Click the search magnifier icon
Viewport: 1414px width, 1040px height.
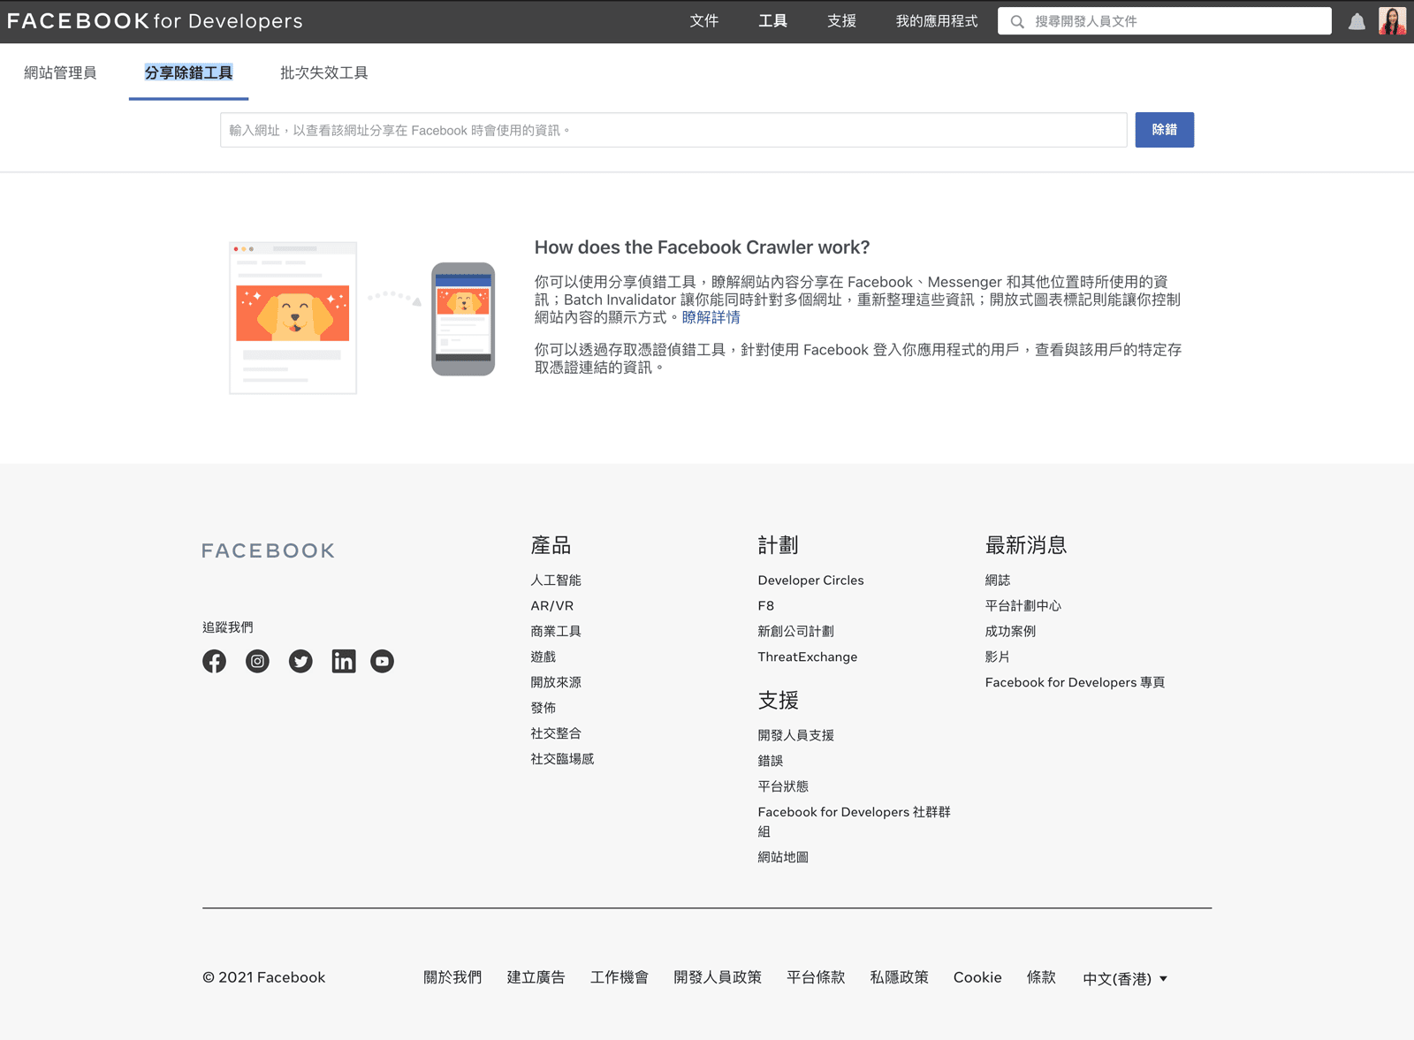[x=1017, y=21]
